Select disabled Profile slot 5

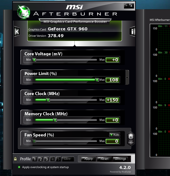(x=58, y=159)
